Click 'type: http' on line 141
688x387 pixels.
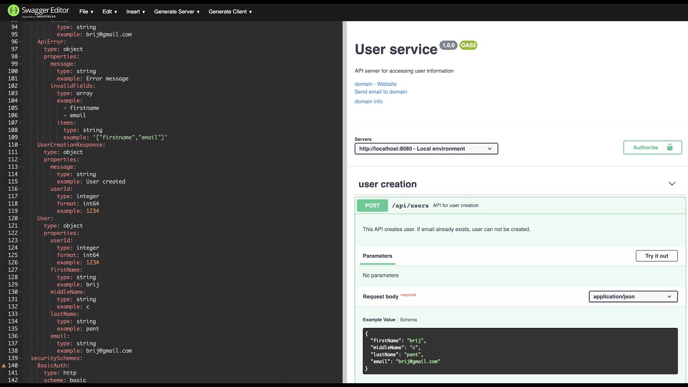point(60,373)
